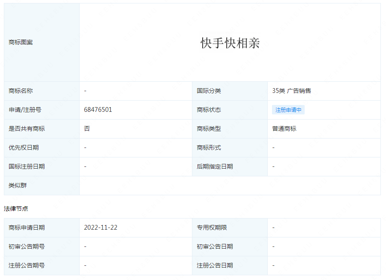Click the 注册申请中 status badge
386x280 pixels.
(x=288, y=110)
